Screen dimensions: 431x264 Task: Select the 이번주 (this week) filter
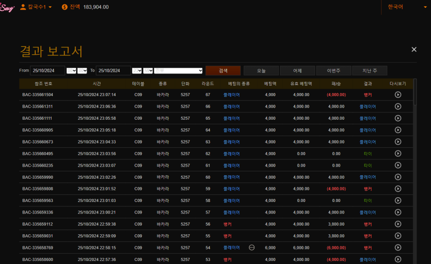[333, 71]
